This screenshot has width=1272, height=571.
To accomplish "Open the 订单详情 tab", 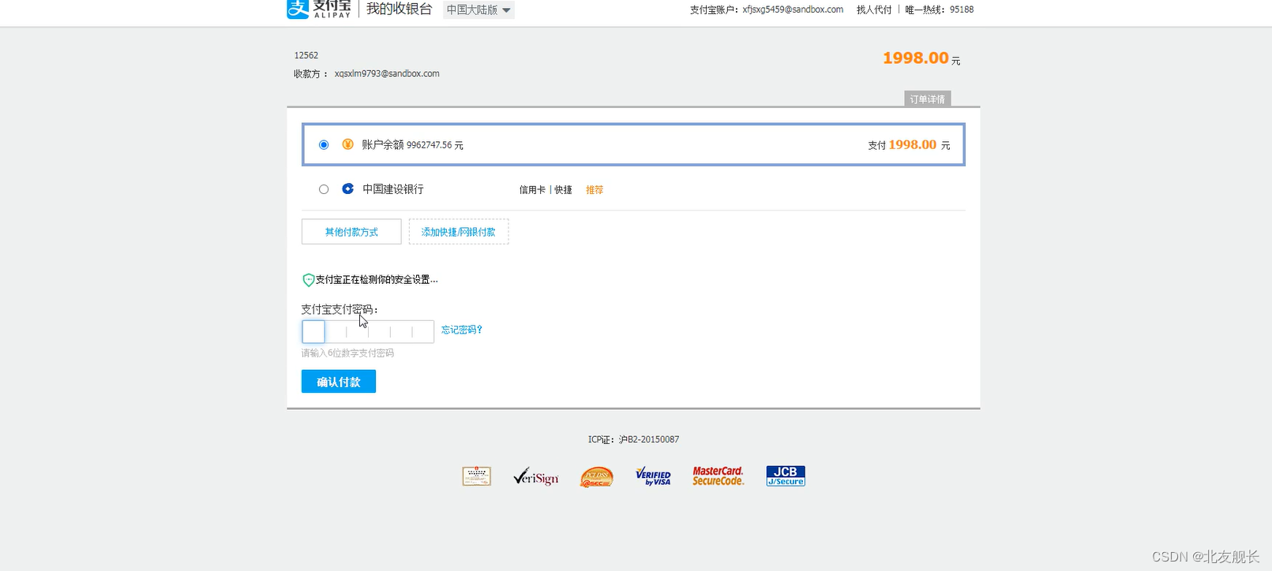I will [x=927, y=99].
